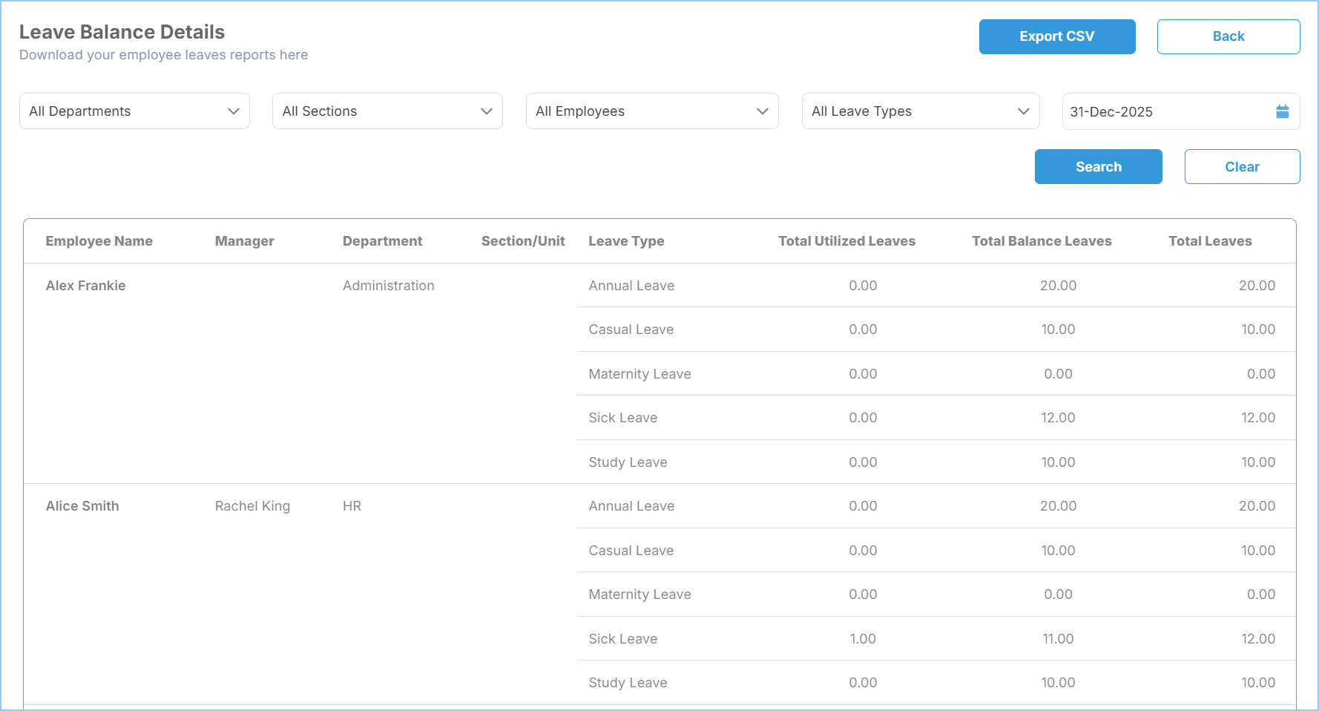Viewport: 1319px width, 711px height.
Task: Click manager name Rachel King
Action: (253, 506)
